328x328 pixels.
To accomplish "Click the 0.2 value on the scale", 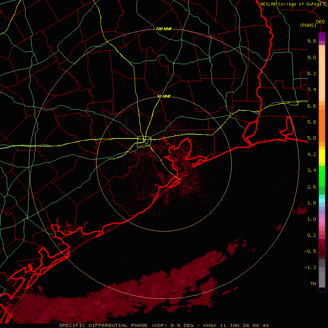I will click(312, 235).
